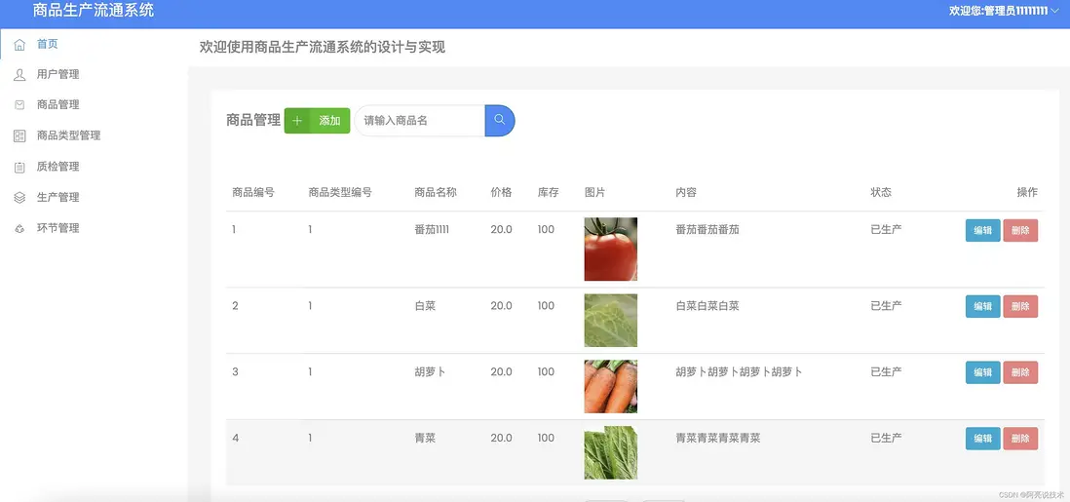Click the 图片 column header

(x=595, y=193)
